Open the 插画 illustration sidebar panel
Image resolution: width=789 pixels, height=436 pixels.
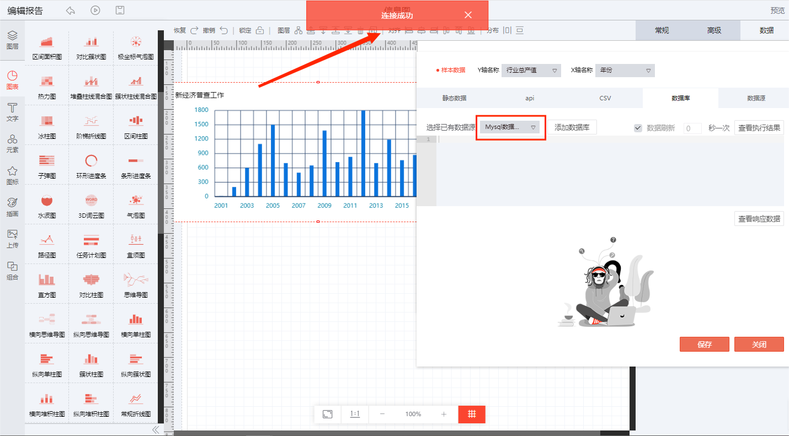point(12,207)
